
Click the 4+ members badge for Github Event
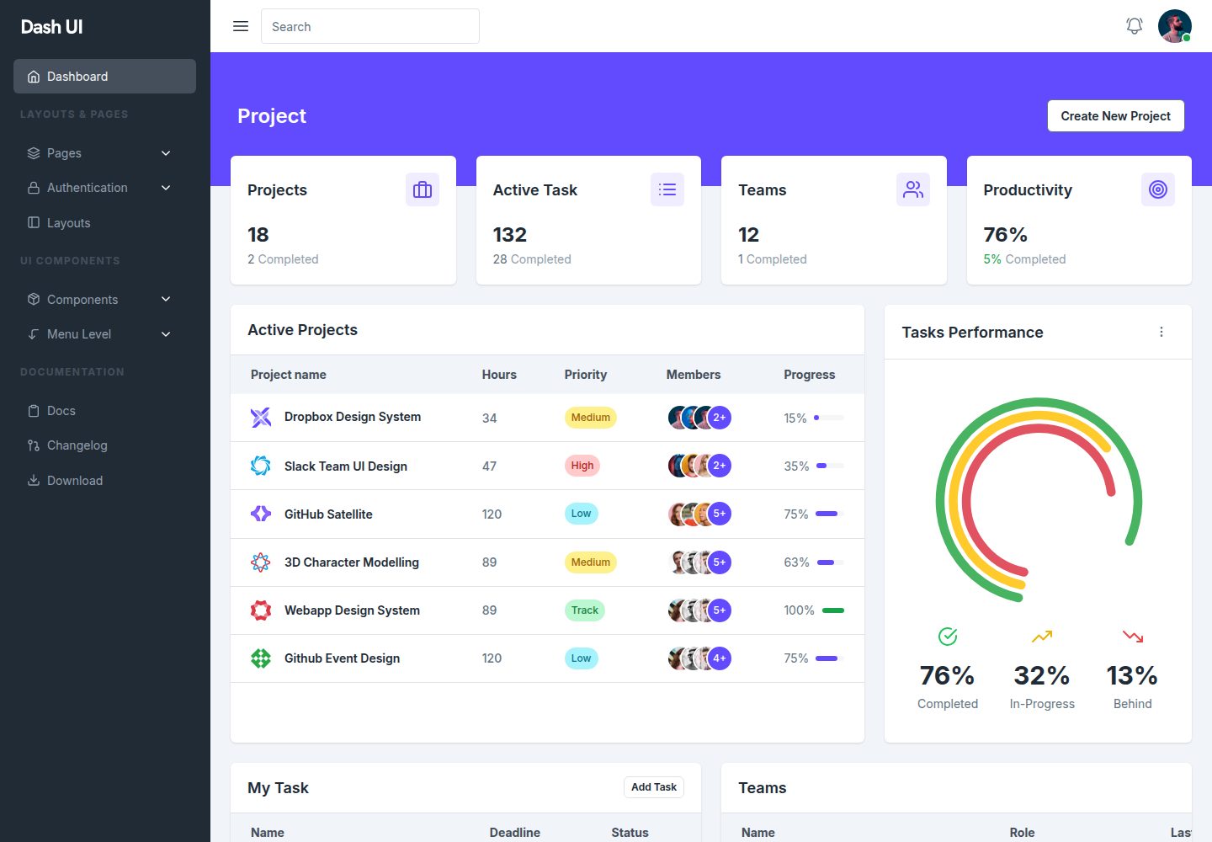[720, 658]
